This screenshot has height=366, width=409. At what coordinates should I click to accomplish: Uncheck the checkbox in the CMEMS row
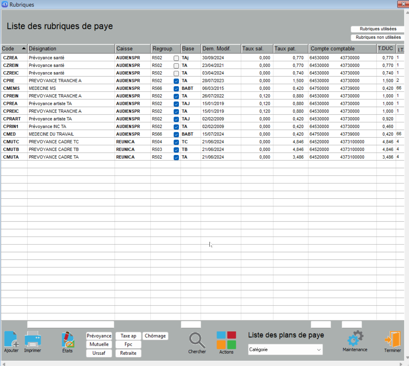[176, 89]
